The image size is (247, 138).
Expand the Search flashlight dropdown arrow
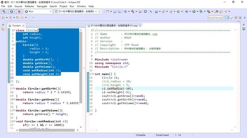(229, 11)
